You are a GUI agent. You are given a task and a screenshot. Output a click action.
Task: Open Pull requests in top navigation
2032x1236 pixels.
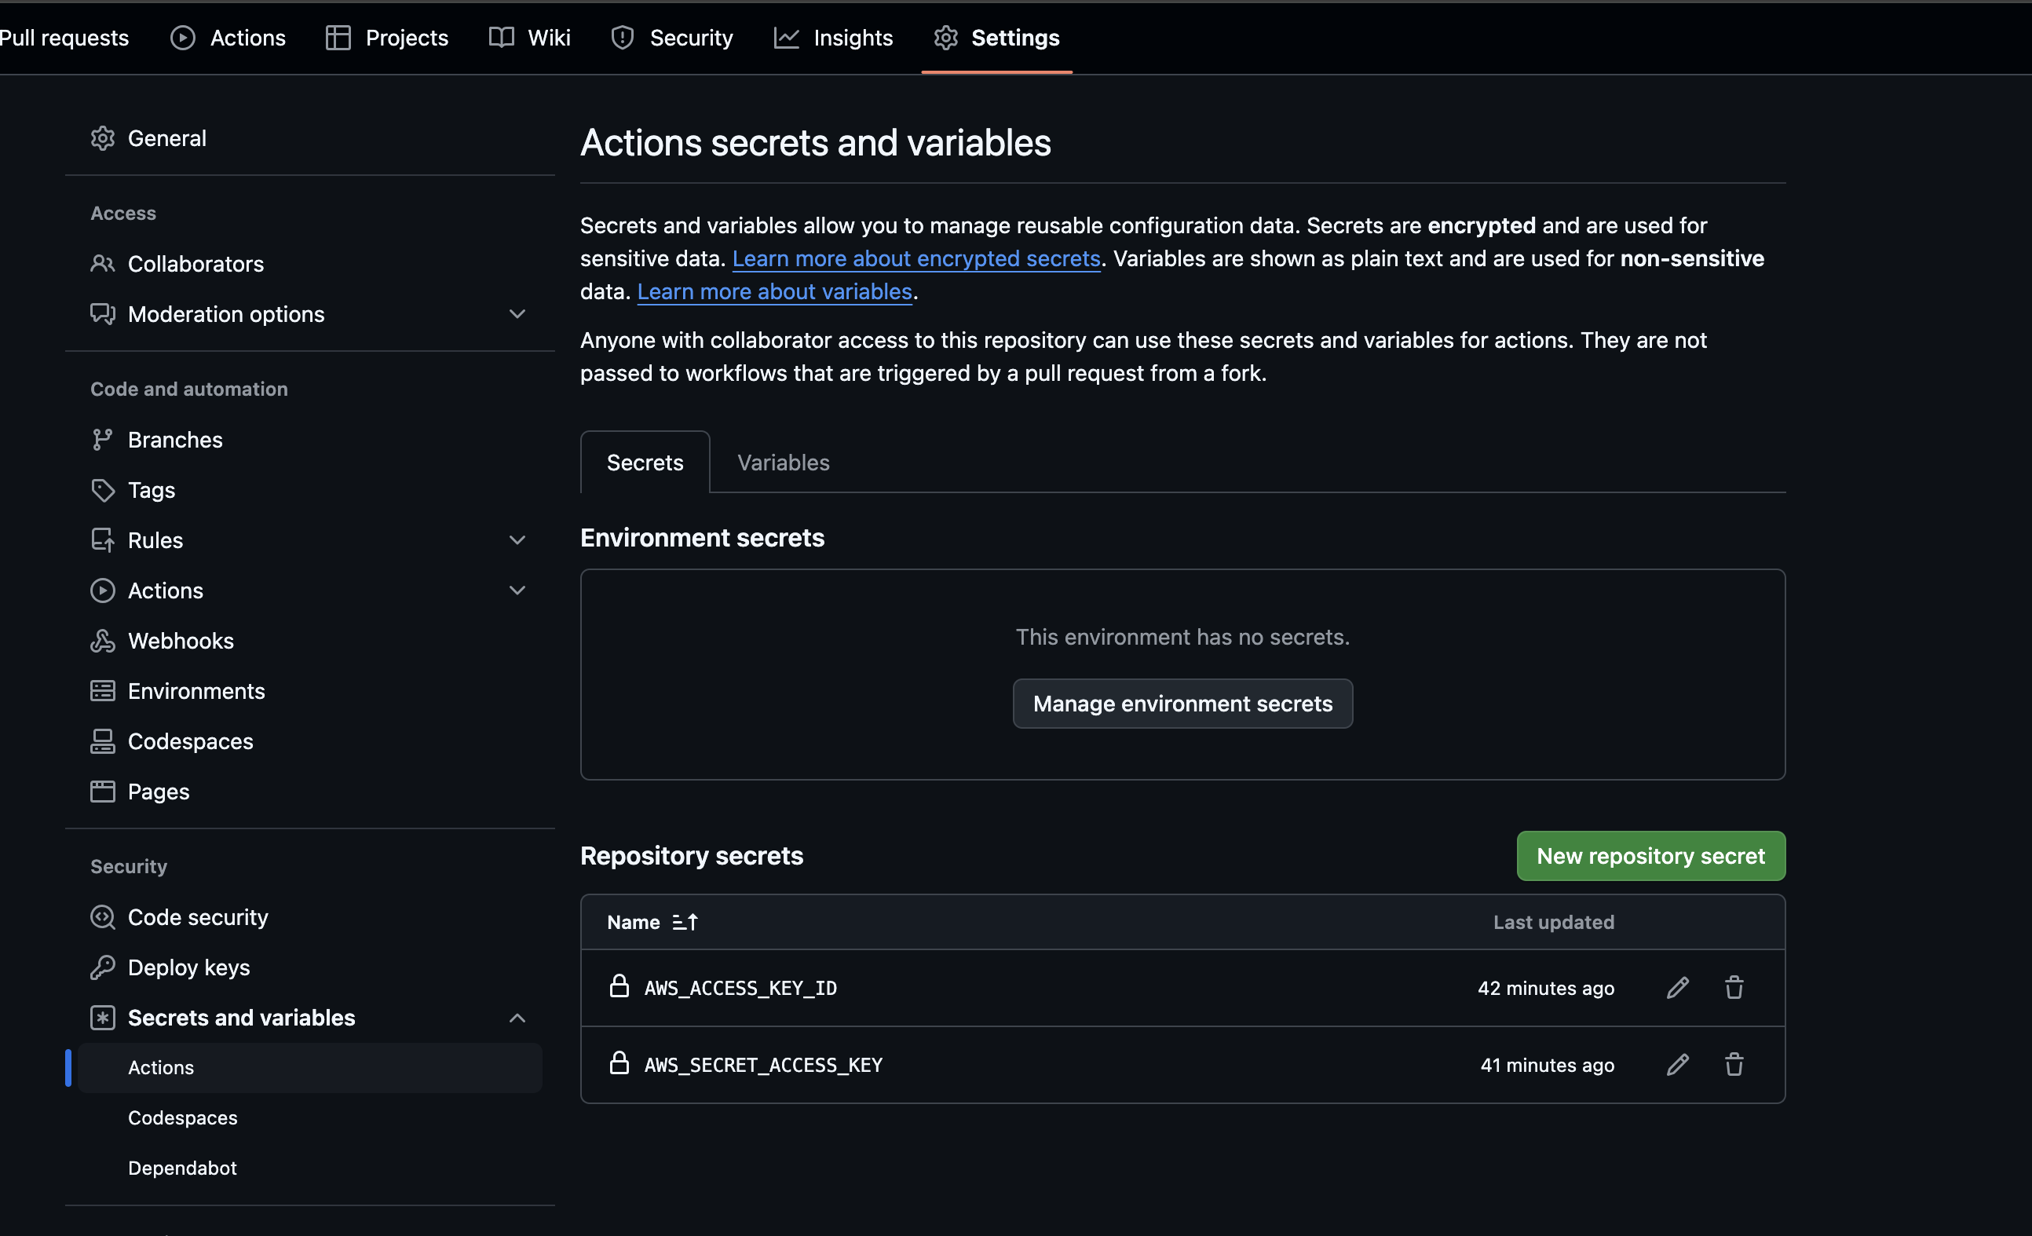point(64,37)
